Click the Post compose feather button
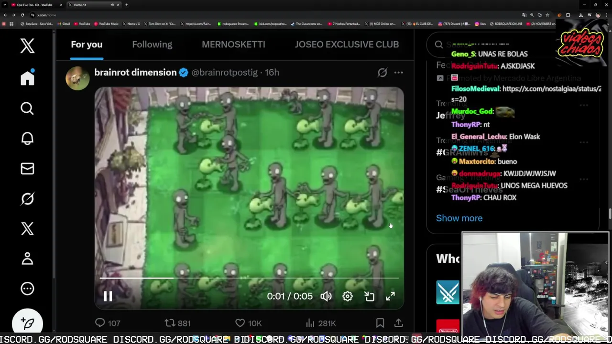Viewport: 612px width, 344px height. tap(27, 323)
